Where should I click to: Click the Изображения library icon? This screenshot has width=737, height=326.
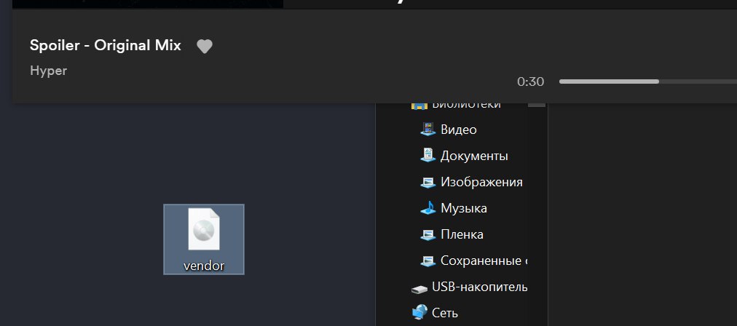click(x=427, y=182)
